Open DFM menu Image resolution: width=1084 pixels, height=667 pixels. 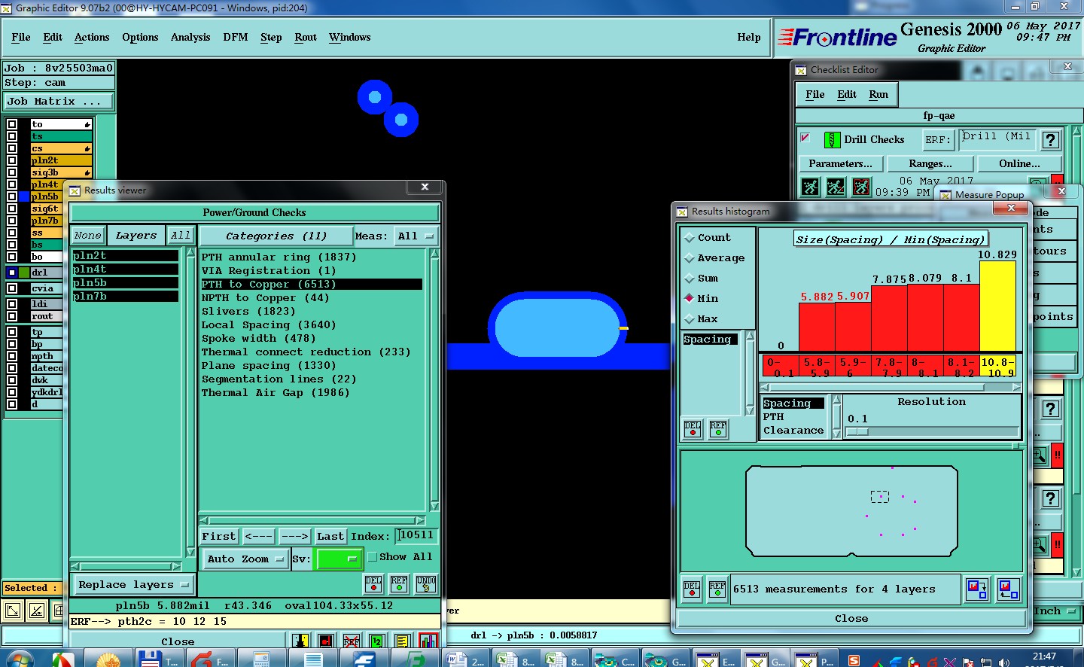[236, 37]
